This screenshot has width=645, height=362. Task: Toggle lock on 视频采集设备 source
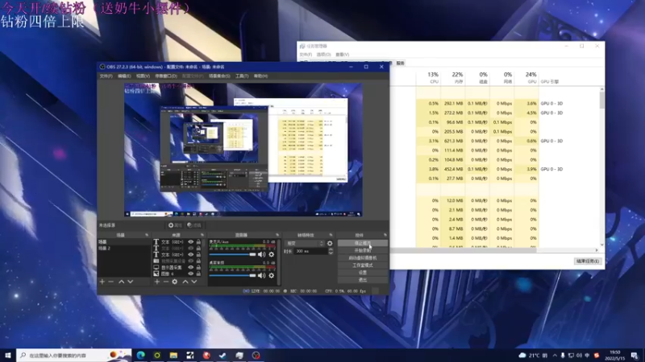click(198, 261)
